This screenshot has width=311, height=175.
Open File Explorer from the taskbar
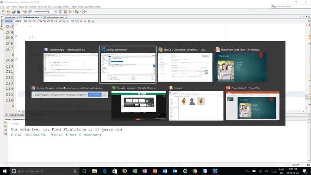coord(95,171)
